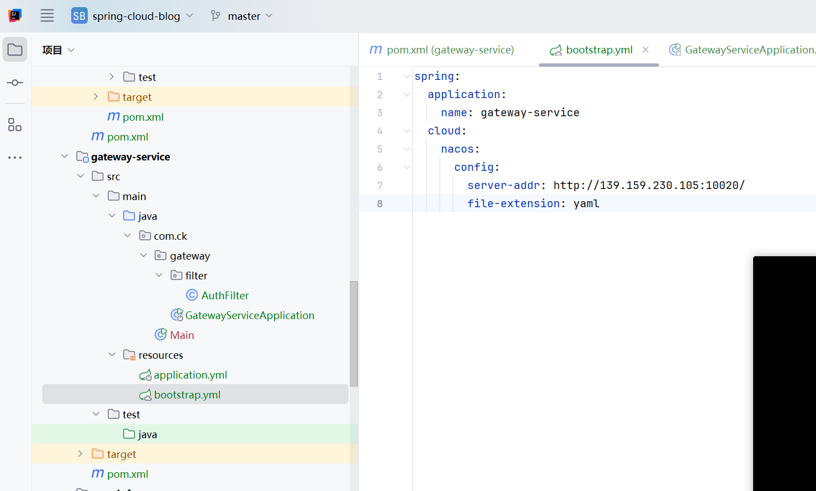Click the Maven icon of pom.xml tab
Image resolution: width=816 pixels, height=491 pixels.
point(376,50)
